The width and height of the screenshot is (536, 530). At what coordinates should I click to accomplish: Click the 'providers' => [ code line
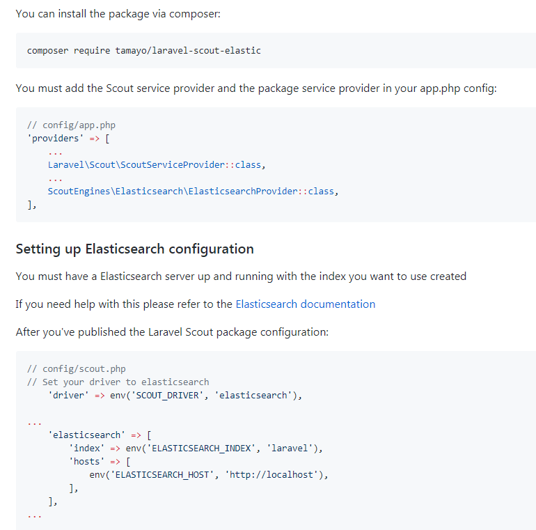68,139
